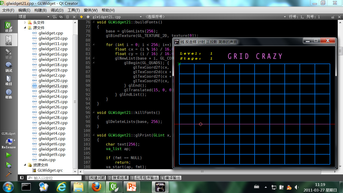Image resolution: width=343 pixels, height=193 pixels.
Task: Click the project tree scroll-up arrow
Action: pos(75,22)
